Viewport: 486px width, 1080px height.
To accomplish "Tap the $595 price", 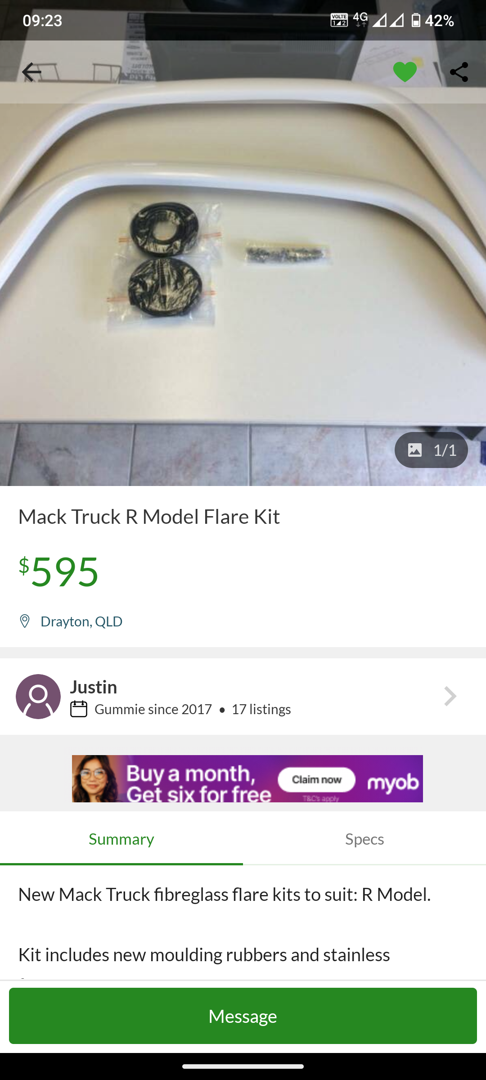I will 58,571.
